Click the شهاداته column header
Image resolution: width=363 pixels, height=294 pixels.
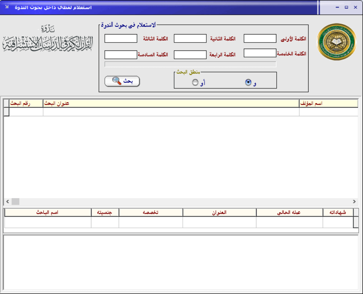click(x=338, y=212)
